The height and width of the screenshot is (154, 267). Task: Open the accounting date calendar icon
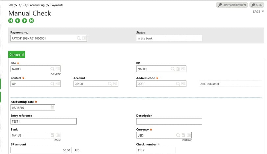(x=52, y=108)
